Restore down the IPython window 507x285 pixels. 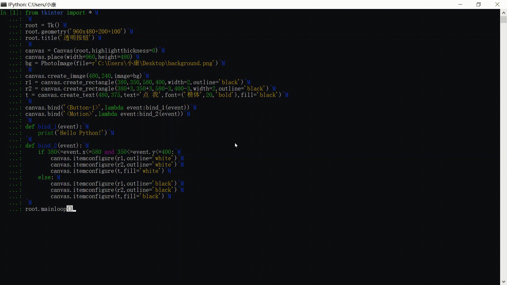point(478,4)
